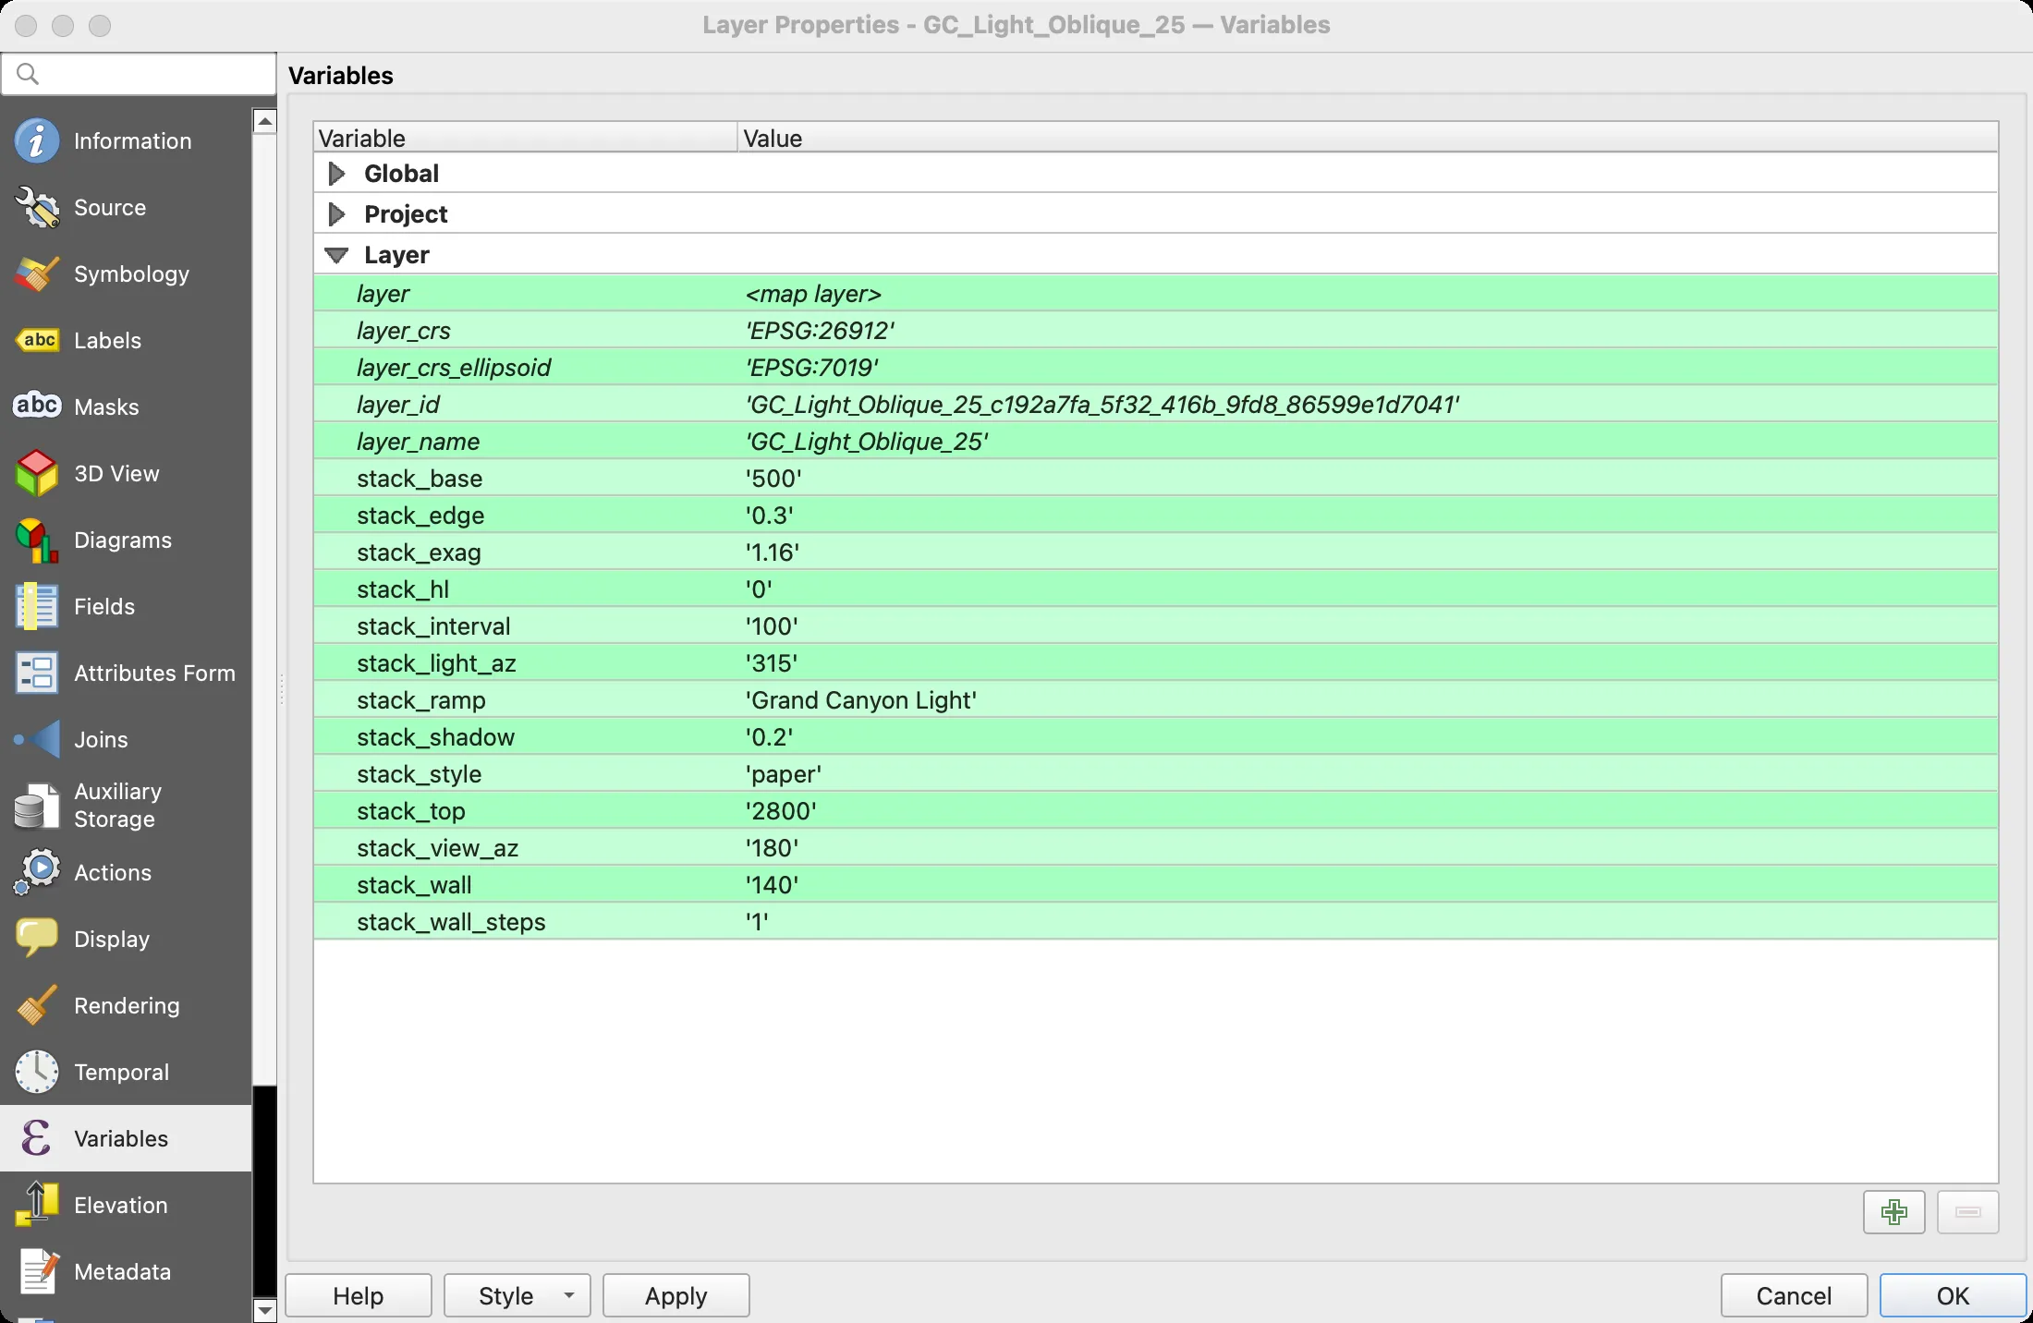
Task: Open the Fields table icon
Action: 37,606
